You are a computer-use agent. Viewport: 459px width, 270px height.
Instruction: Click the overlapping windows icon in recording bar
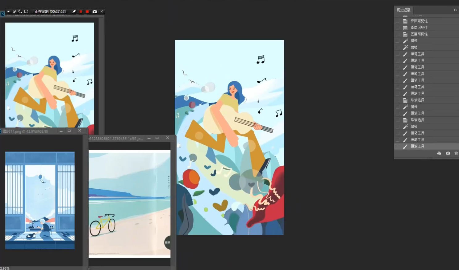(14, 11)
